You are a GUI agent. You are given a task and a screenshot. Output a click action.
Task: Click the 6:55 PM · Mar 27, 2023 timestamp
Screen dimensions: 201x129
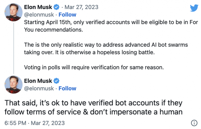click(x=35, y=123)
